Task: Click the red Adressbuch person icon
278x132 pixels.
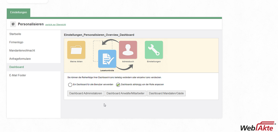Action: (128, 50)
